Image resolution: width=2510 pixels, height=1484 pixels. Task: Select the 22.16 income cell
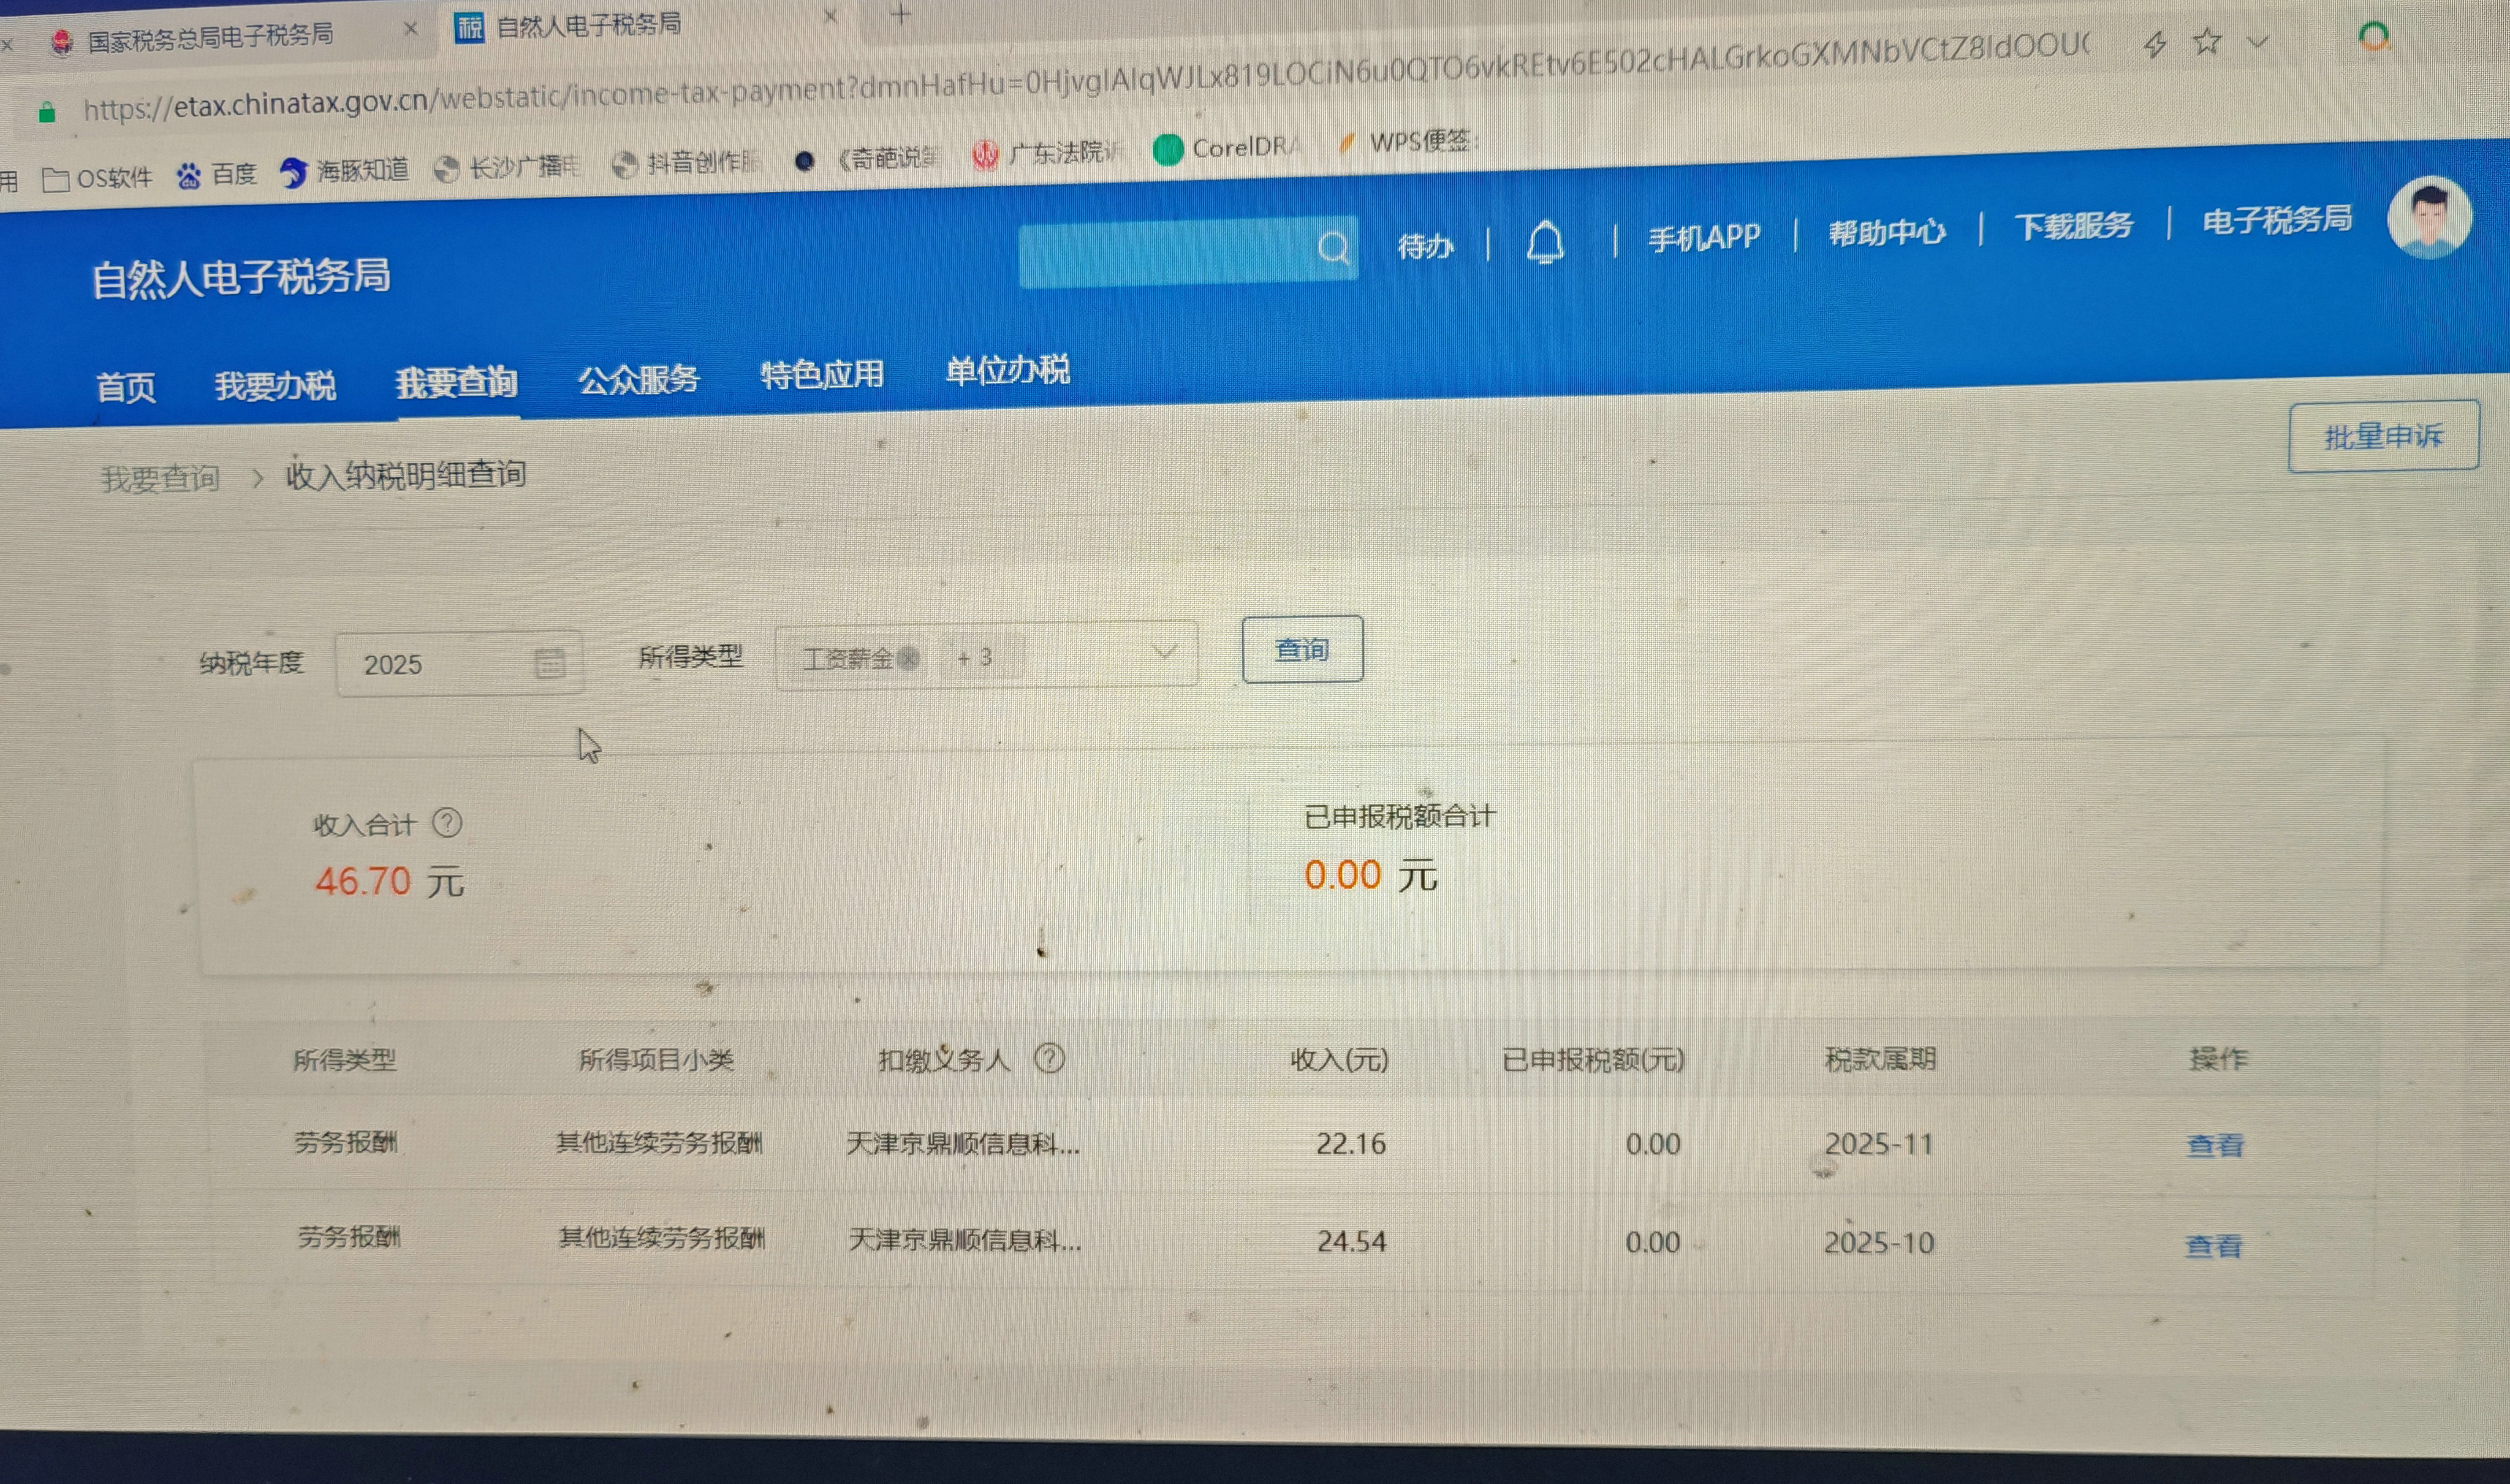[x=1351, y=1143]
